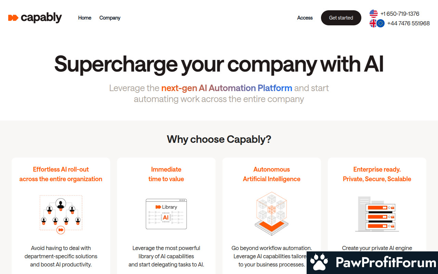Image resolution: width=438 pixels, height=274 pixels.
Task: Call the UK number +44 7476 551968
Action: coord(408,23)
